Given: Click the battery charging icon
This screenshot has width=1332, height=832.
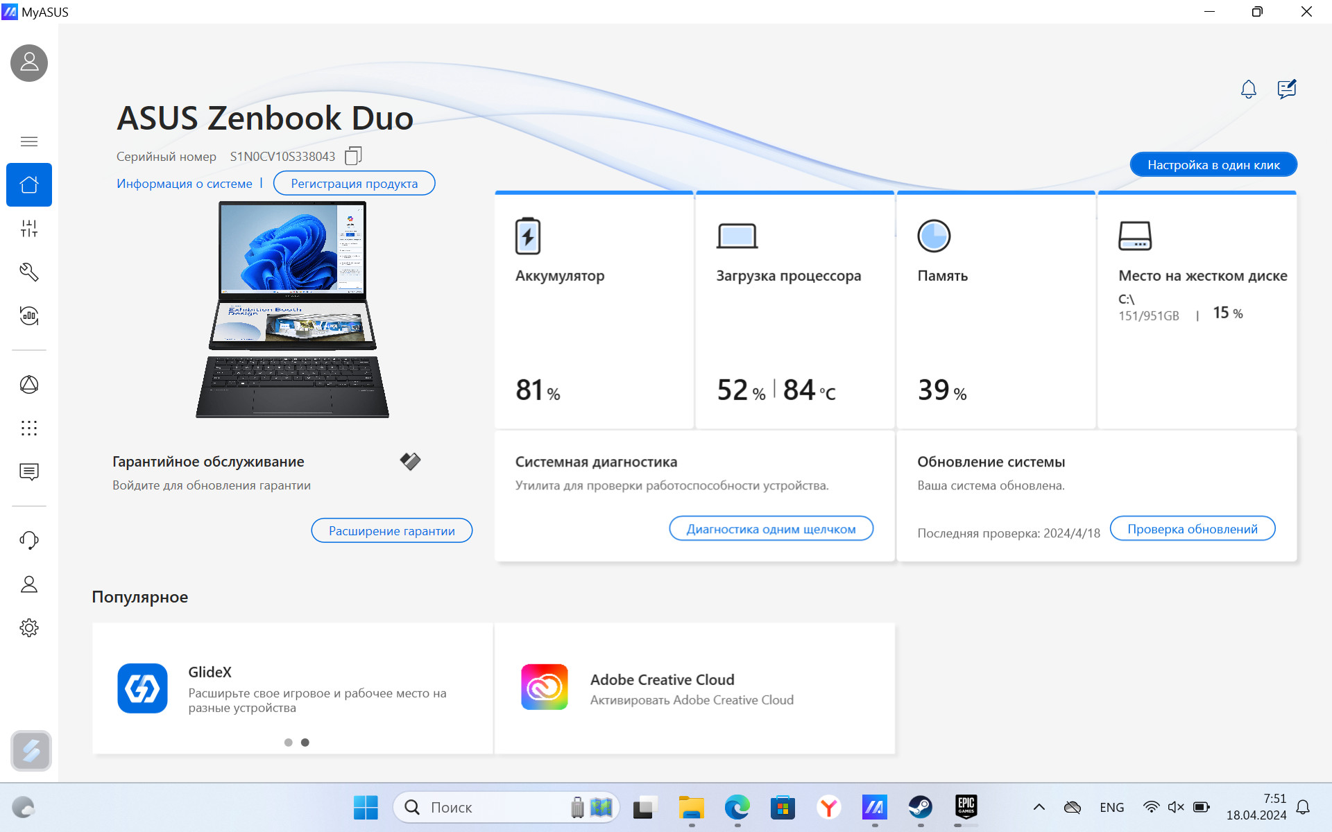Looking at the screenshot, I should [528, 236].
